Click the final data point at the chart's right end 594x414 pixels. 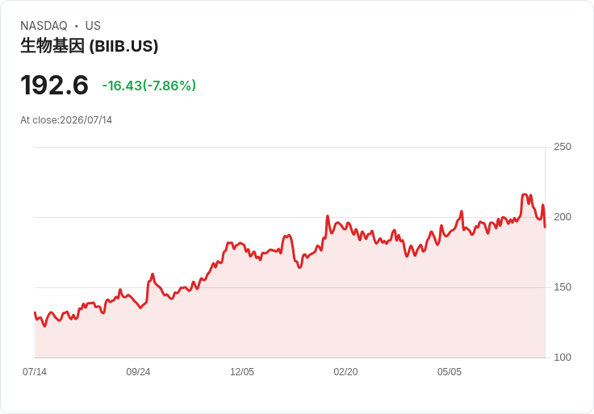(545, 228)
